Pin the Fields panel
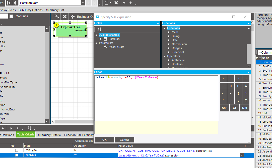This screenshot has height=168, width=272. [158, 23]
